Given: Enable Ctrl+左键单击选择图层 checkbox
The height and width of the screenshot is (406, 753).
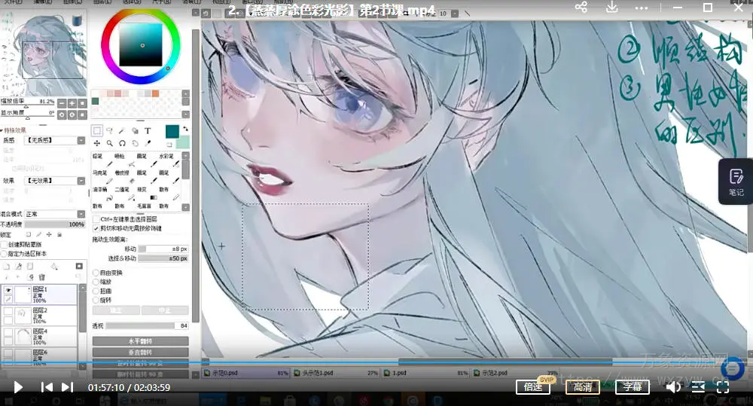Looking at the screenshot, I should click(96, 219).
